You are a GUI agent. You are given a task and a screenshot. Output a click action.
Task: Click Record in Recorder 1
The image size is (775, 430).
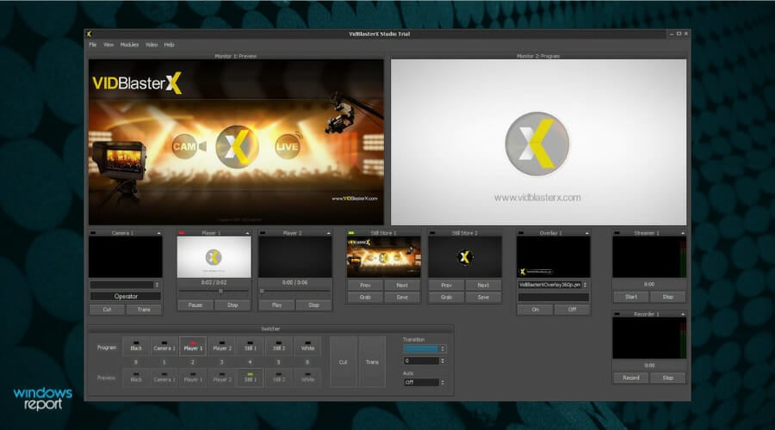pyautogui.click(x=630, y=378)
